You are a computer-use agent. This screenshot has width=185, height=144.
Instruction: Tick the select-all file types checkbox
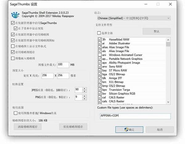pyautogui.click(x=99, y=33)
